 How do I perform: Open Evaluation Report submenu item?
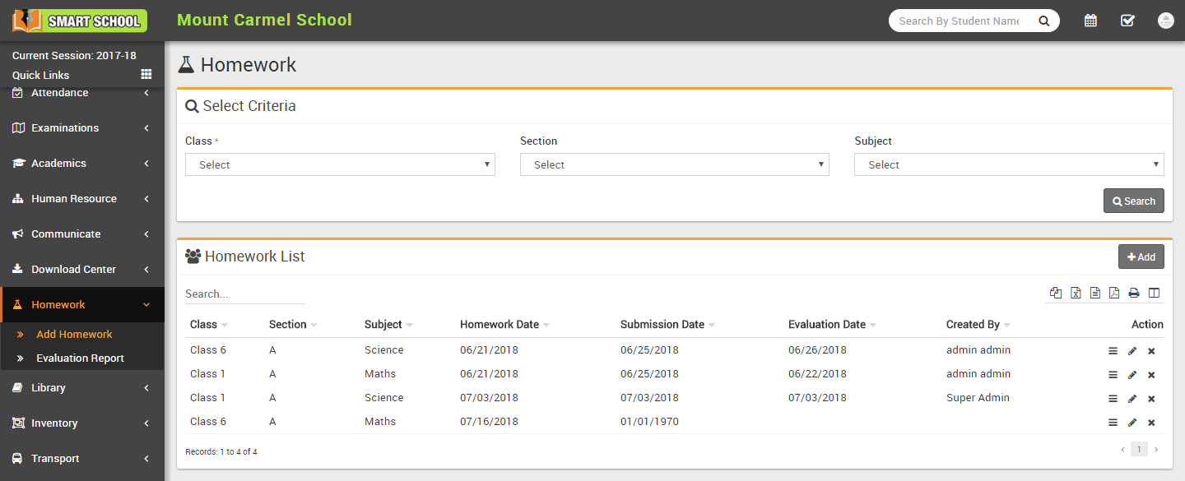(80, 358)
